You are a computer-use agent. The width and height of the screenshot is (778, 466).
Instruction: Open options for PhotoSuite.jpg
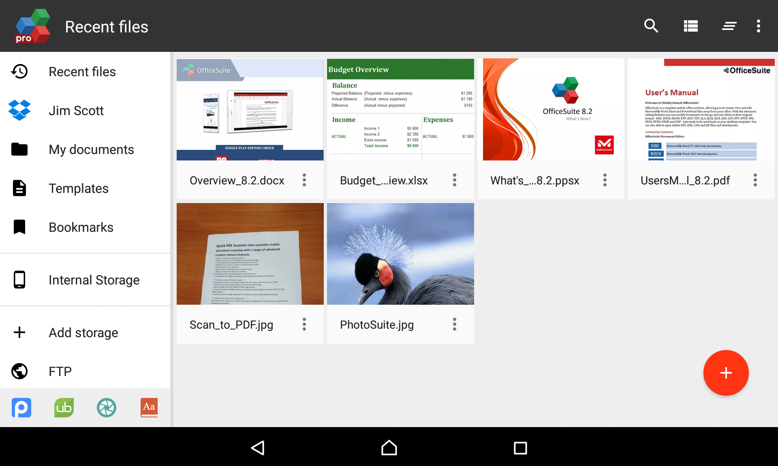pyautogui.click(x=455, y=324)
